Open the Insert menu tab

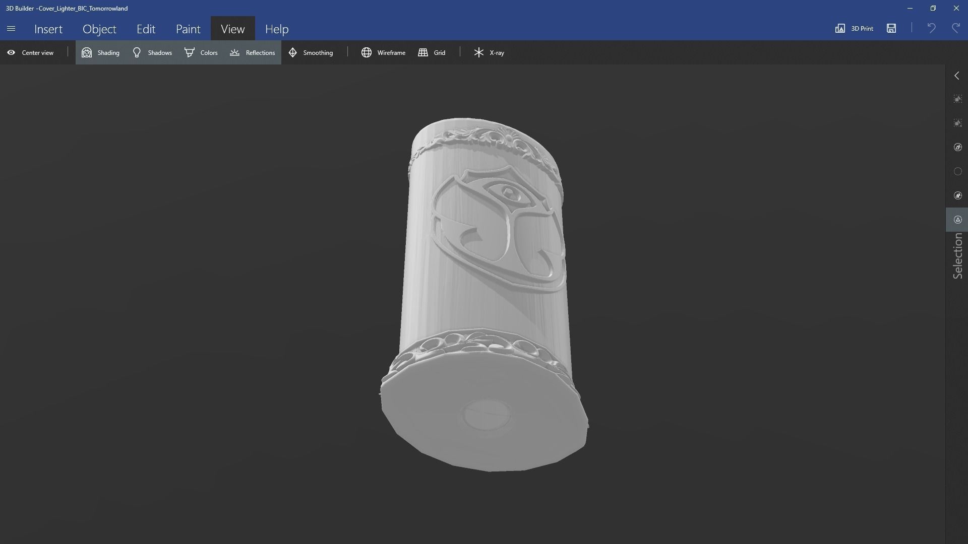(x=48, y=29)
